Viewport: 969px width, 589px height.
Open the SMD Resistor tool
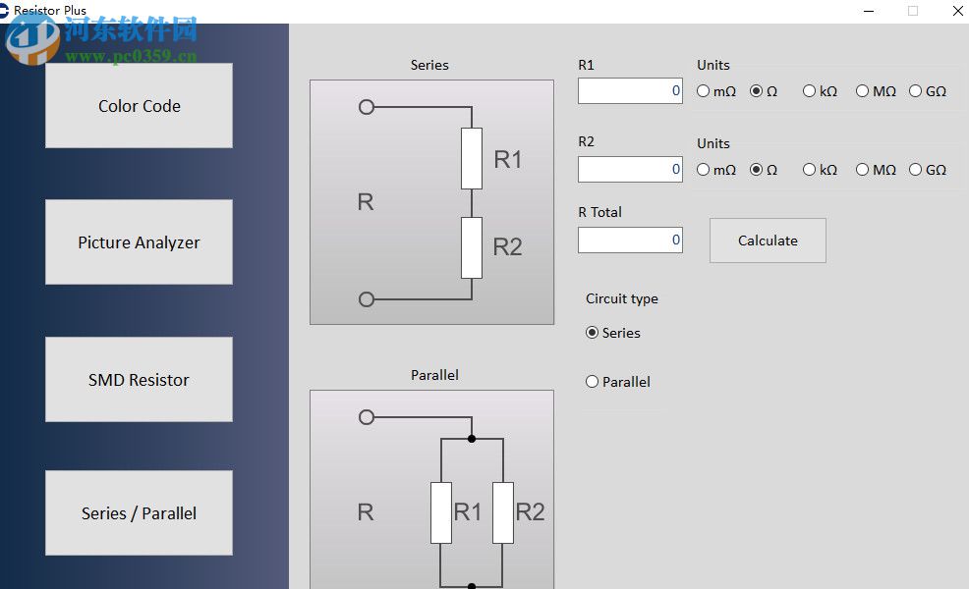138,379
